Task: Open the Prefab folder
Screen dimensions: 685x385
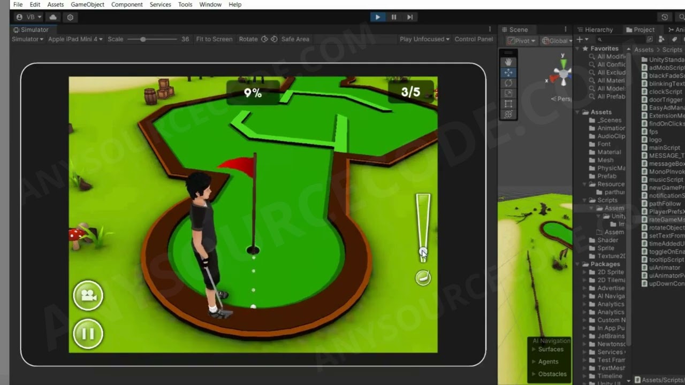Action: [603, 176]
